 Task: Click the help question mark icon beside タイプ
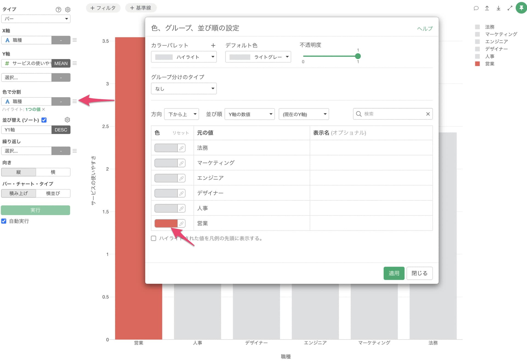[x=58, y=10]
